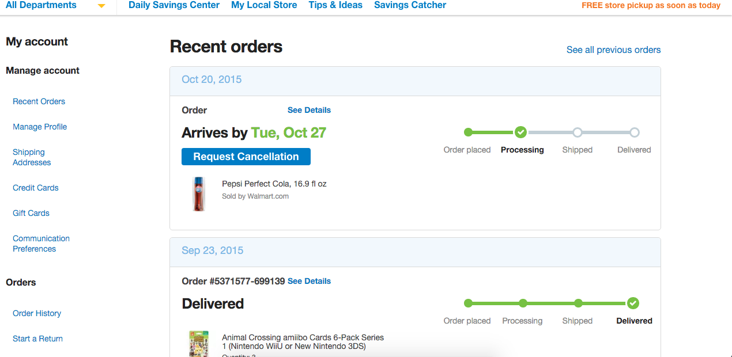Open Manage Profile in the sidebar
This screenshot has height=357, width=732.
(40, 127)
